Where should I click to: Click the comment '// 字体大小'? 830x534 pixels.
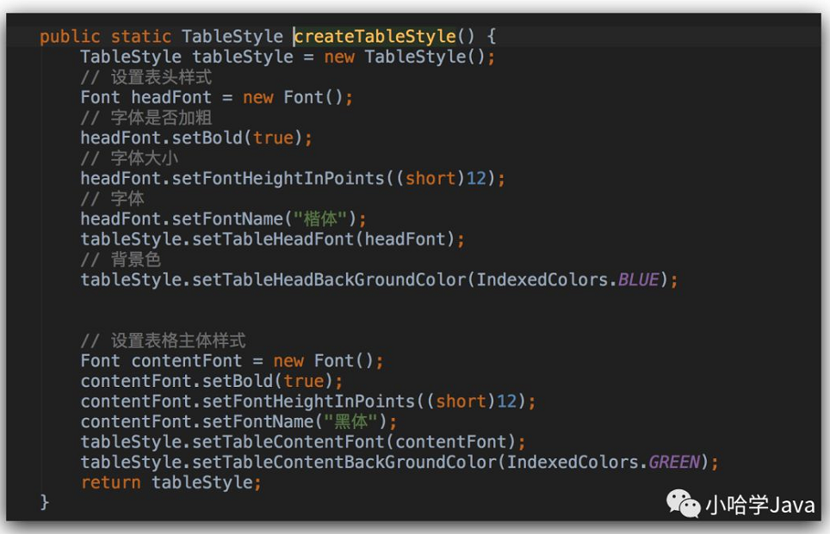point(129,158)
